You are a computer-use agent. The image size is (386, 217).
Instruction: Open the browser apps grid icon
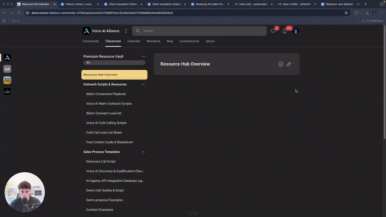click(x=4, y=21)
